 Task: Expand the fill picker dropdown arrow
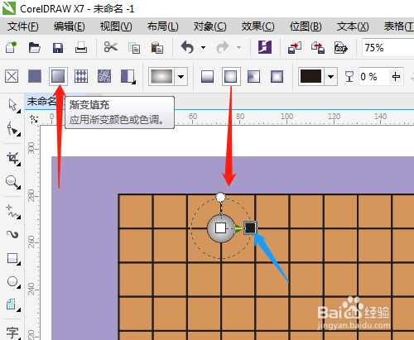pos(181,77)
